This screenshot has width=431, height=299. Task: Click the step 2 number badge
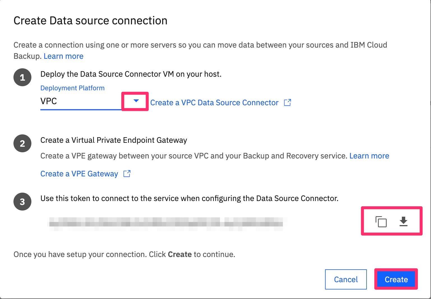tap(22, 143)
